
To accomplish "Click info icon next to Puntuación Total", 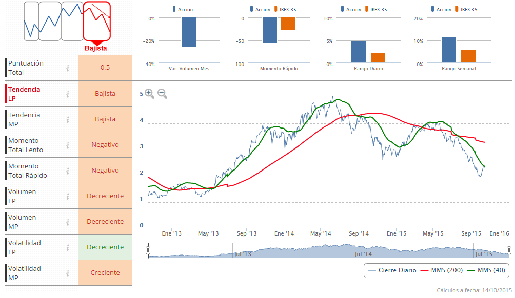I will pyautogui.click(x=68, y=68).
